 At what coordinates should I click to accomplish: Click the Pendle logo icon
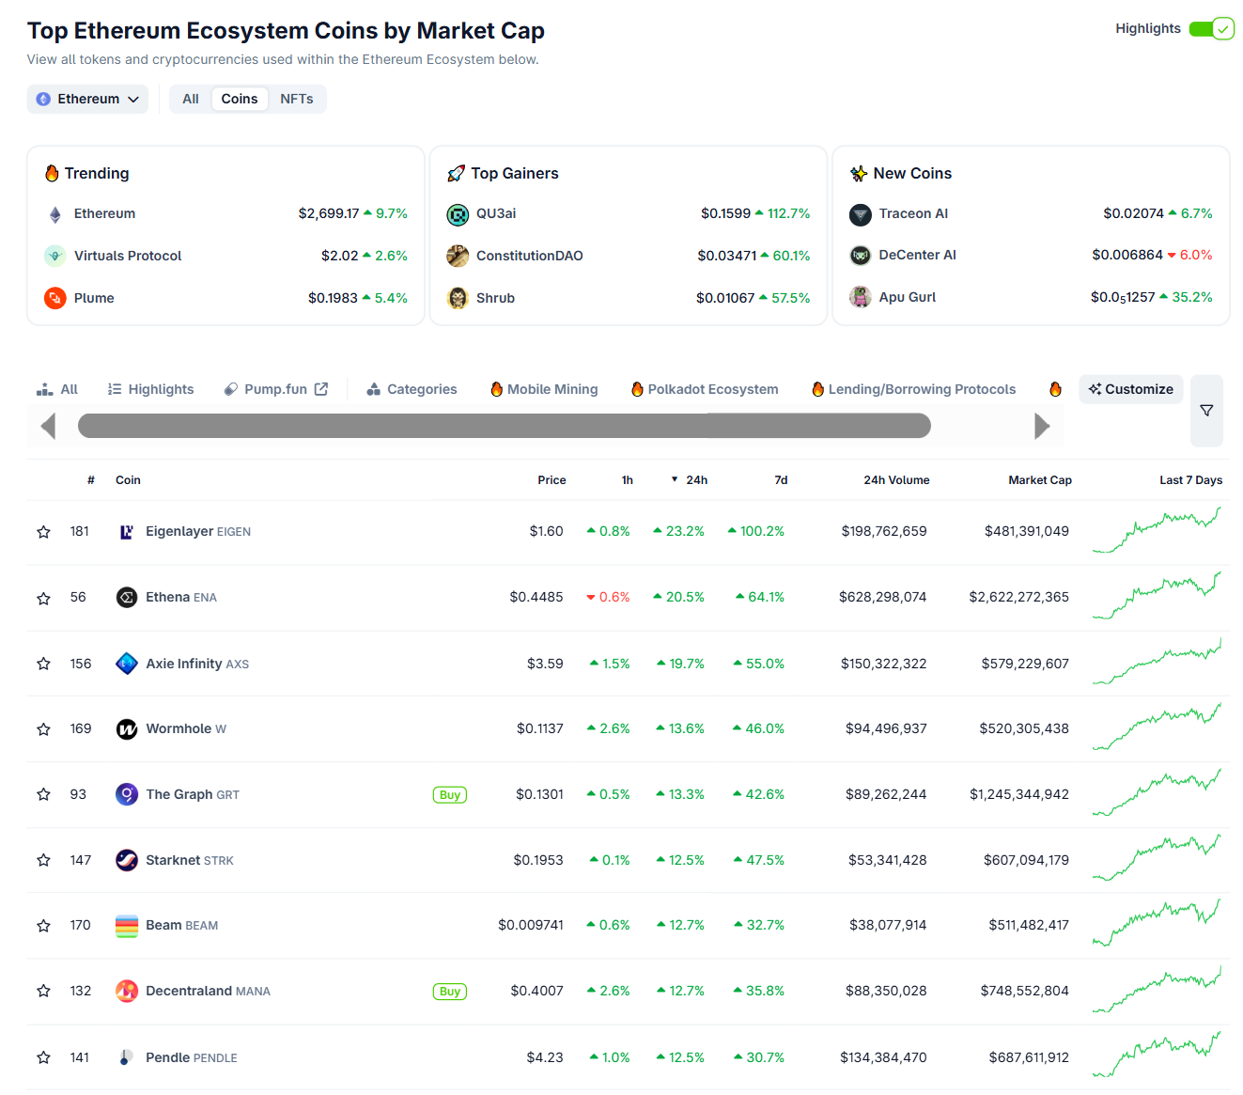pyautogui.click(x=127, y=1057)
